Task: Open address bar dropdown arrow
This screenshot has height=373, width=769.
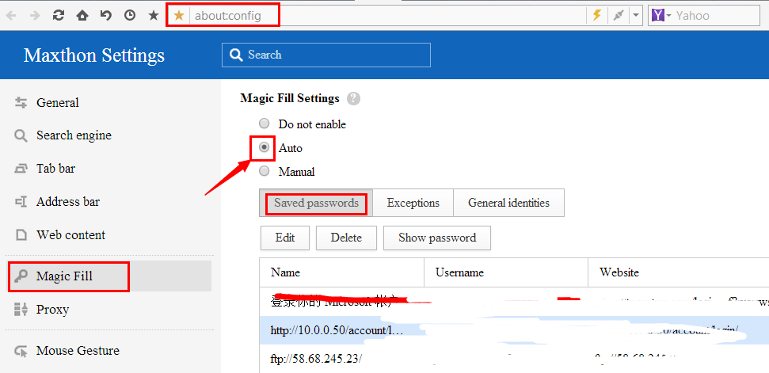Action: (x=636, y=16)
